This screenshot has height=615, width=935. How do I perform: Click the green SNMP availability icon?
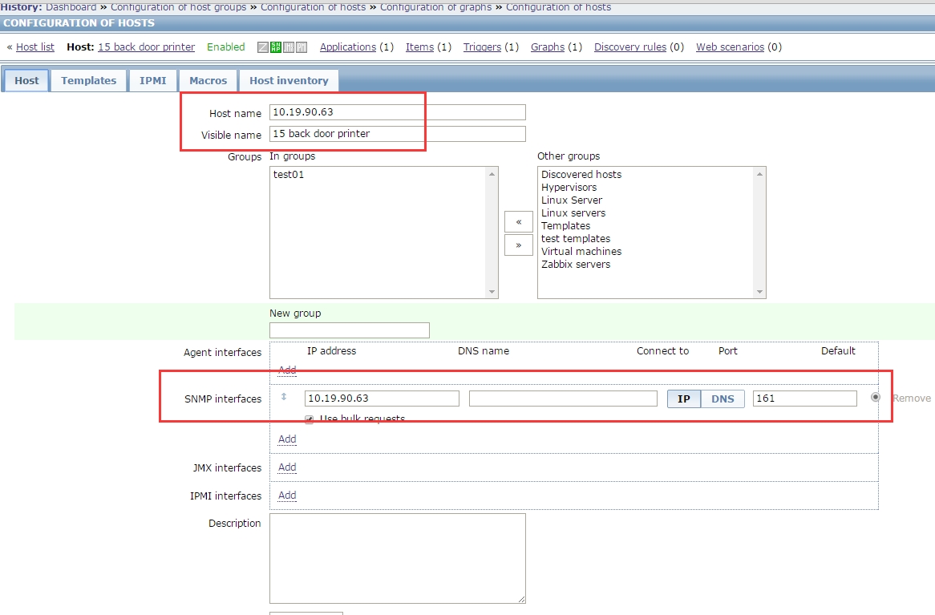click(x=276, y=47)
